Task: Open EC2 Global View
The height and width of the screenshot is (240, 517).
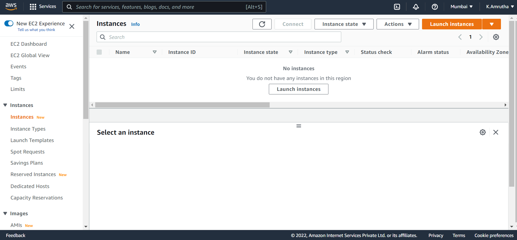Action: point(30,55)
